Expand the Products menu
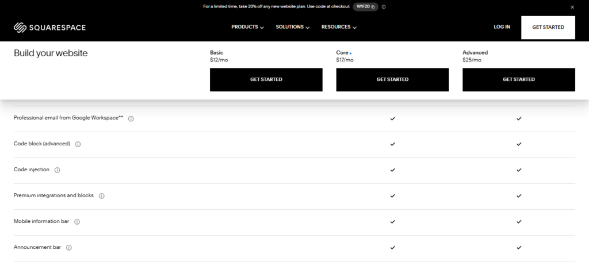 (x=247, y=27)
